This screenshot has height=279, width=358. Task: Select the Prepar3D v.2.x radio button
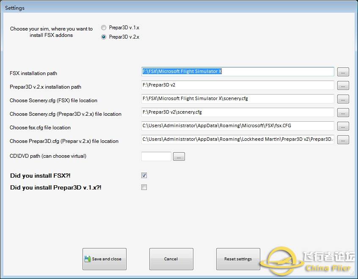click(104, 37)
